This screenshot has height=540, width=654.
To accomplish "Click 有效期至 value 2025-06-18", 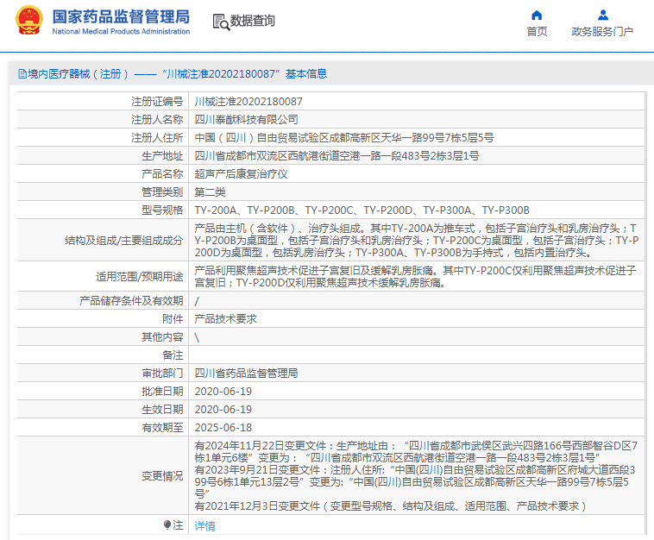I will pyautogui.click(x=223, y=428).
